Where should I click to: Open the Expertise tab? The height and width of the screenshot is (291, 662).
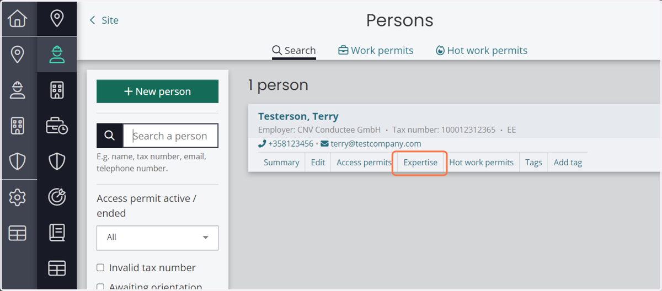420,163
